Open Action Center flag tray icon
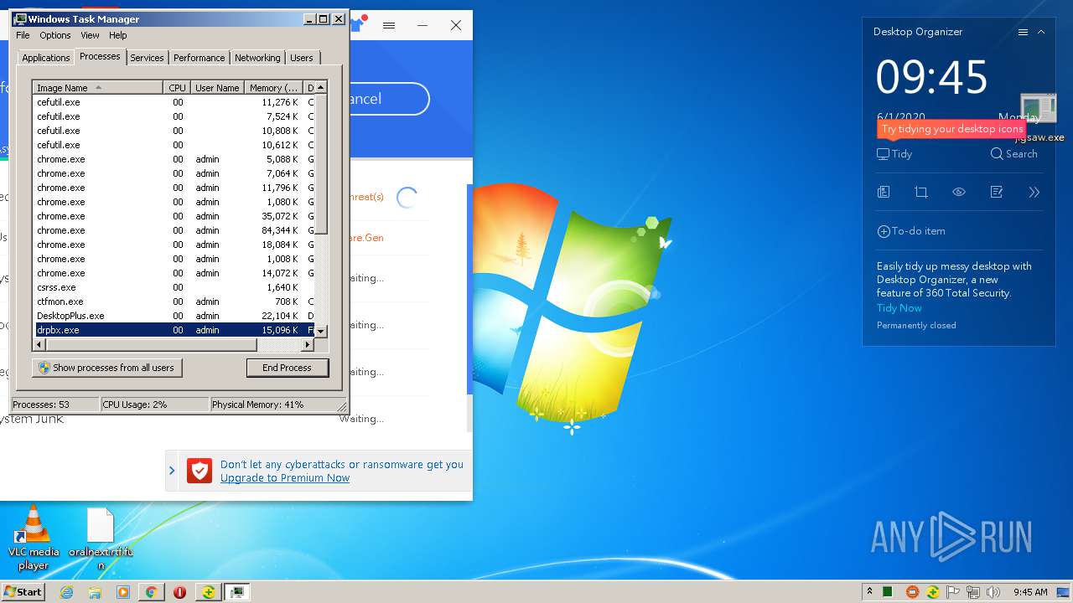 [953, 592]
